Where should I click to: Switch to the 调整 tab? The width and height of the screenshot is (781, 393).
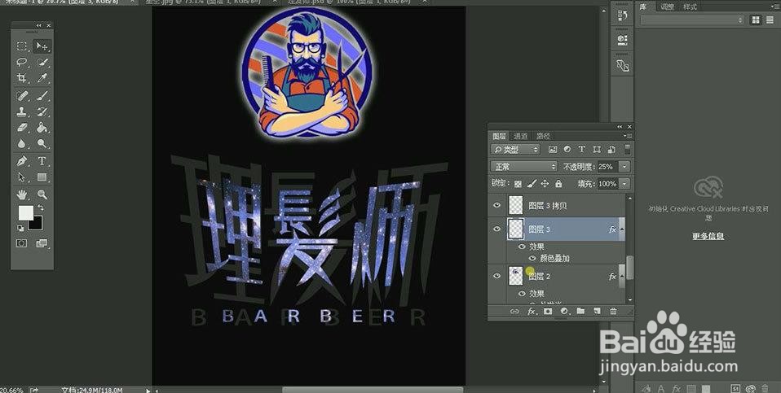[668, 7]
